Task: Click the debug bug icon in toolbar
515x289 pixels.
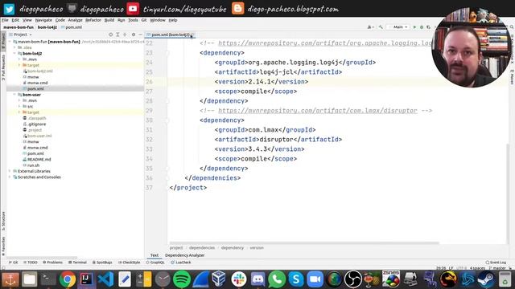Action: (x=422, y=26)
